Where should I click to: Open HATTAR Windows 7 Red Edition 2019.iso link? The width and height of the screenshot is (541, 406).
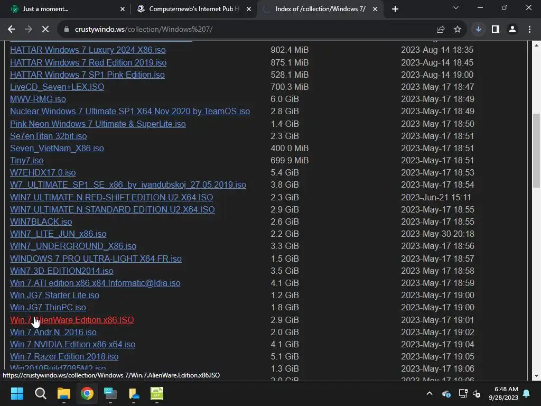point(88,62)
